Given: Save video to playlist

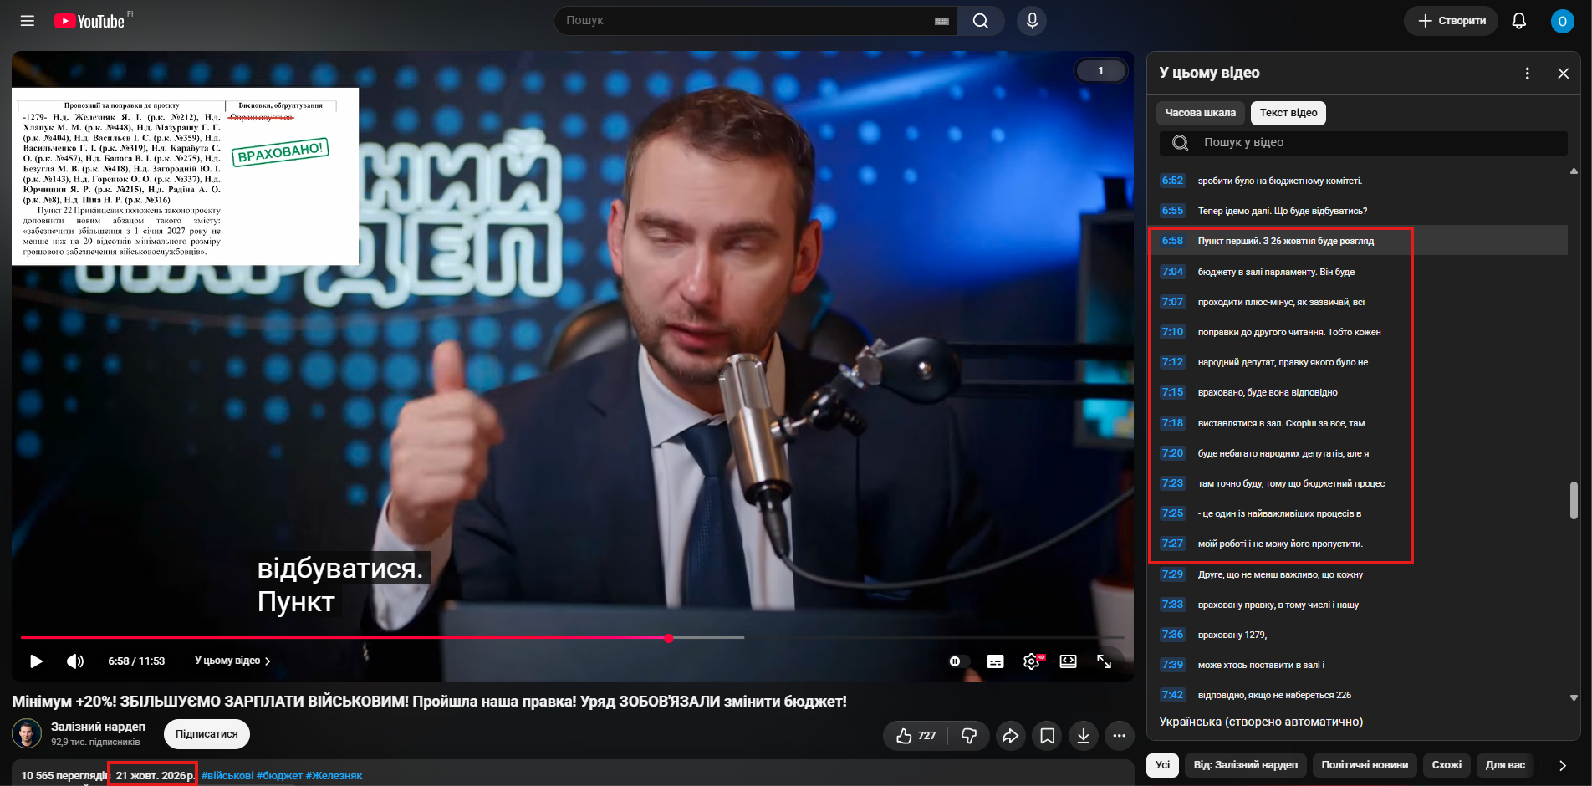Looking at the screenshot, I should tap(1047, 736).
